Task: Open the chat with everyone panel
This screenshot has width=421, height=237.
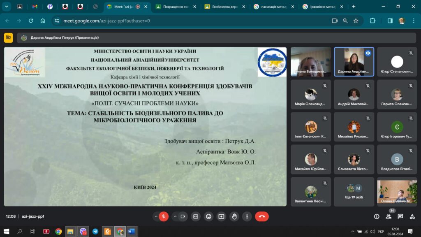Action: pyautogui.click(x=400, y=216)
